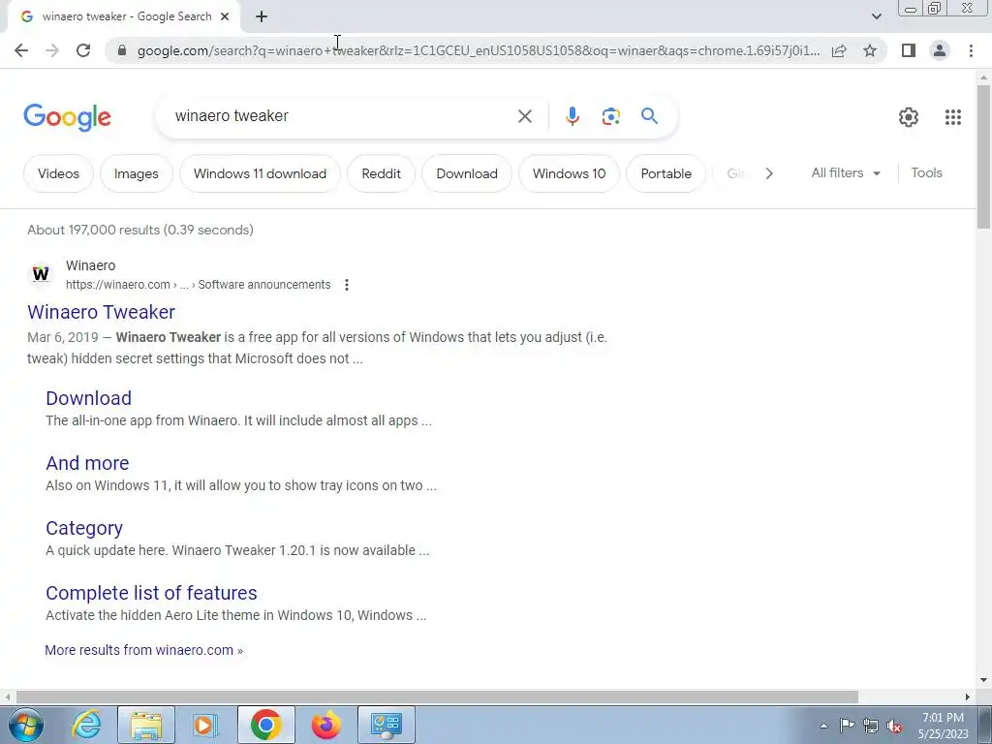Click the horizontal scrollbar right arrow
Viewport: 992px width, 744px height.
point(968,697)
